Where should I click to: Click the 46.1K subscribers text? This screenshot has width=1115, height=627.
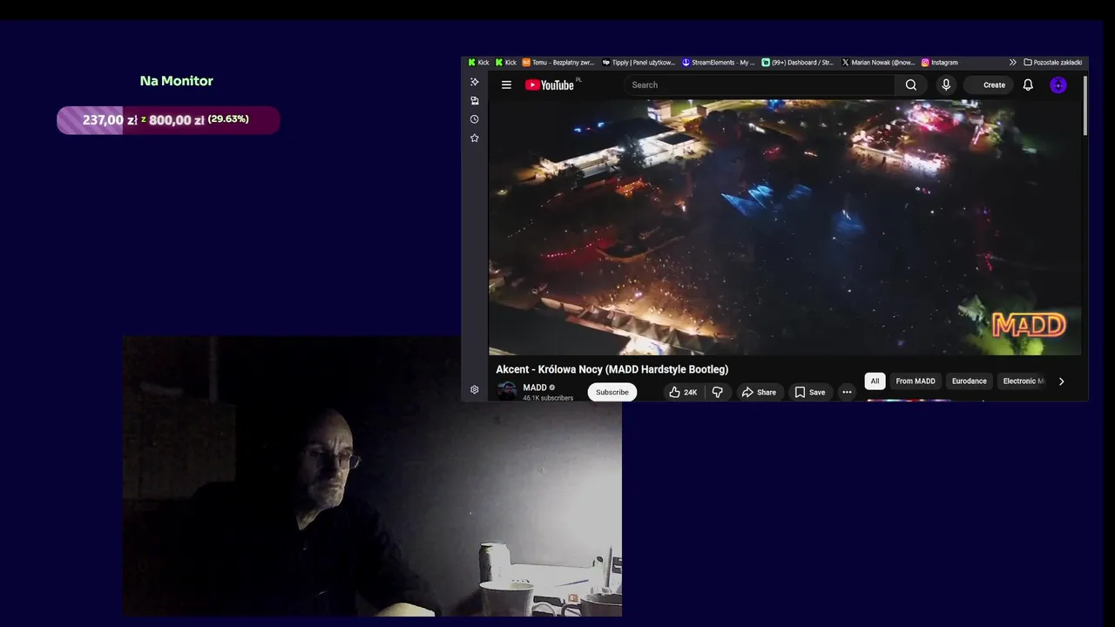pos(548,398)
